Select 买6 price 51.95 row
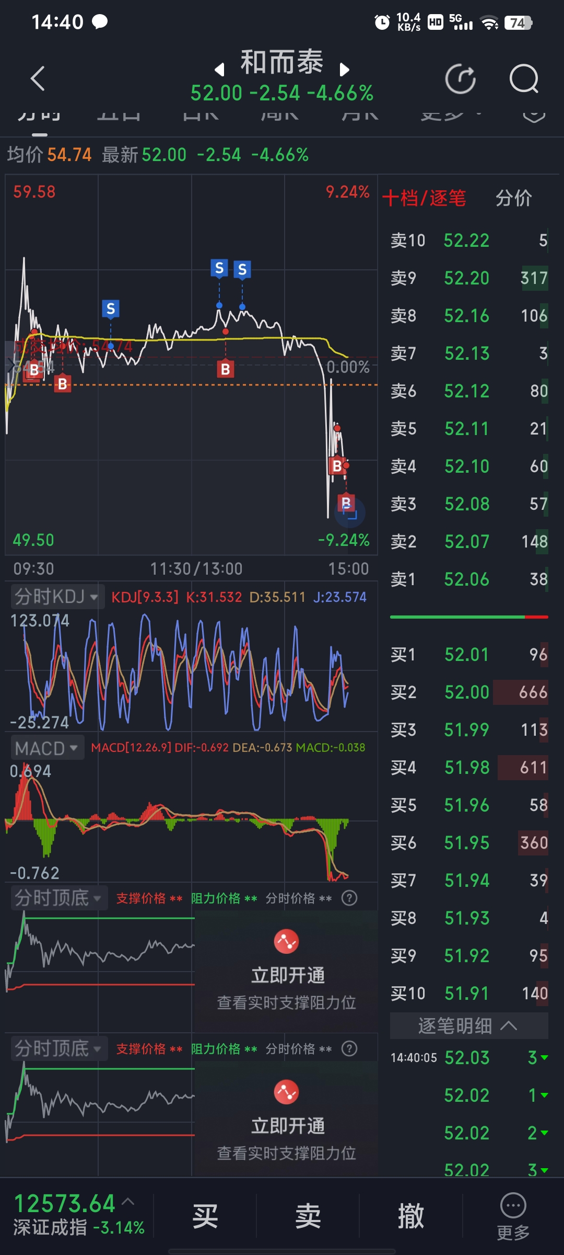The width and height of the screenshot is (564, 1255). [x=469, y=843]
